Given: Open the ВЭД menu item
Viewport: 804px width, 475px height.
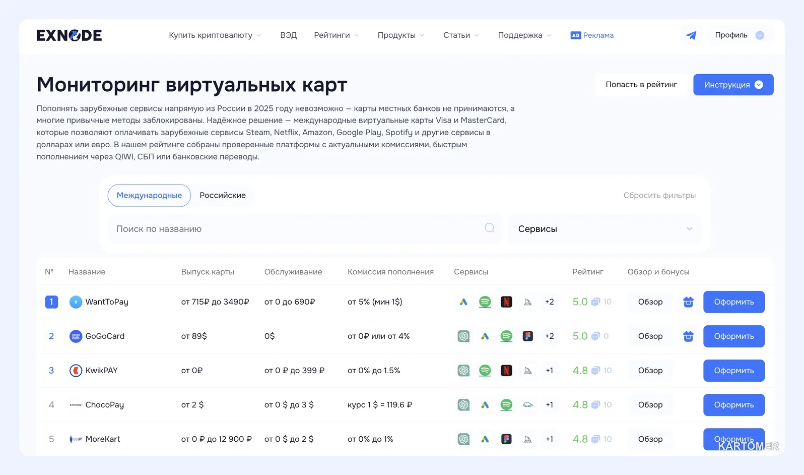Looking at the screenshot, I should [x=289, y=35].
